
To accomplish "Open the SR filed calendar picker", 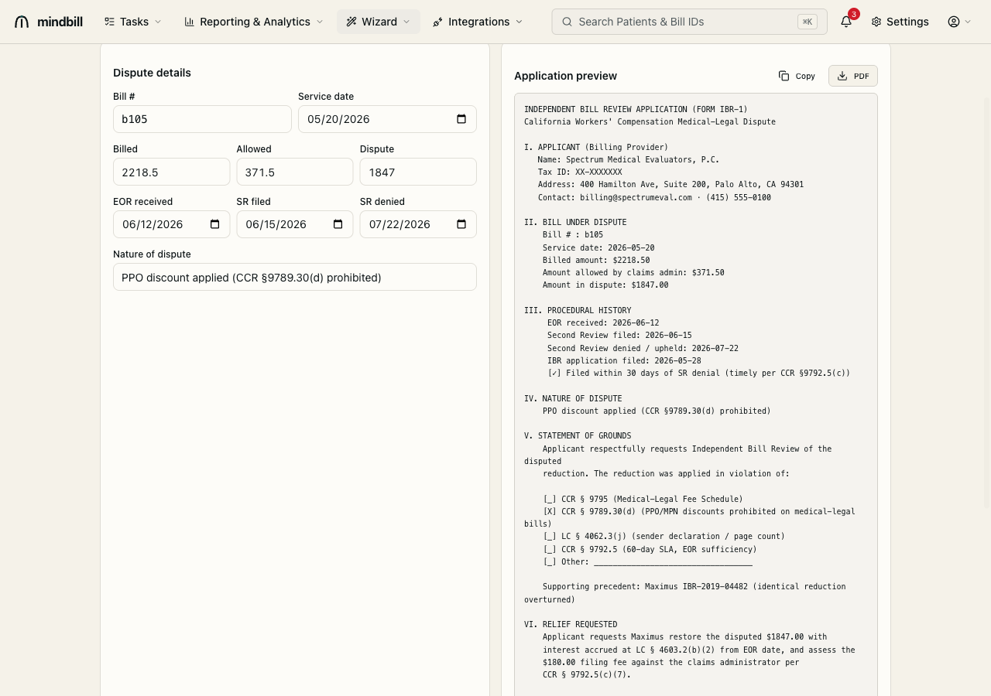I will pyautogui.click(x=338, y=224).
